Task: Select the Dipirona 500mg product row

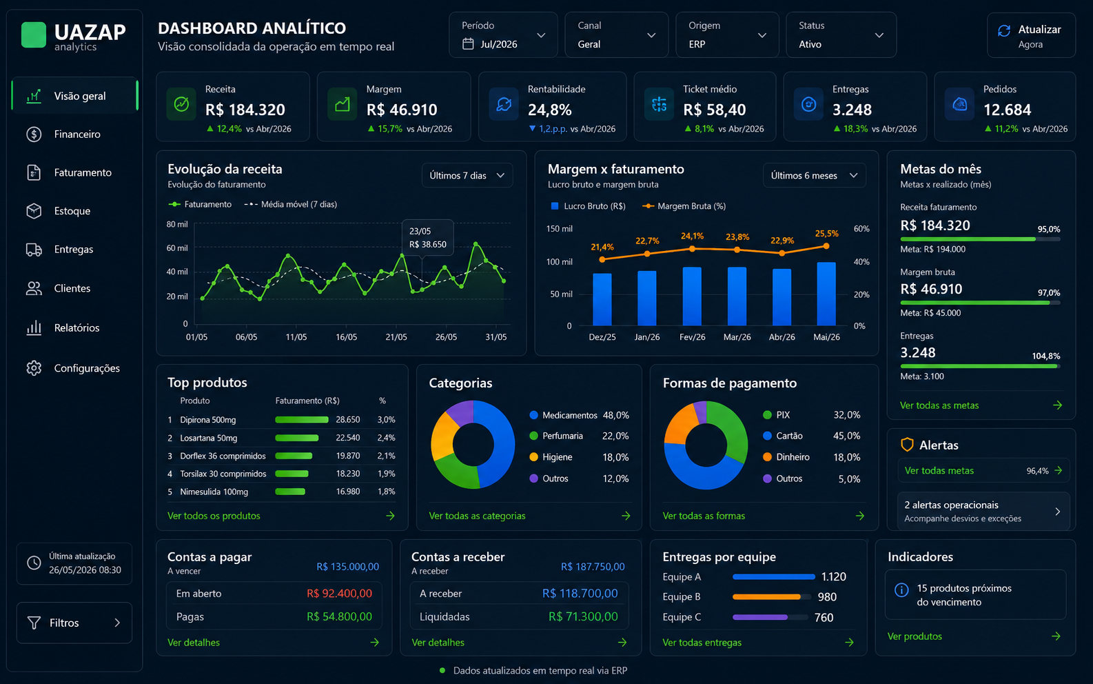Action: pos(282,419)
